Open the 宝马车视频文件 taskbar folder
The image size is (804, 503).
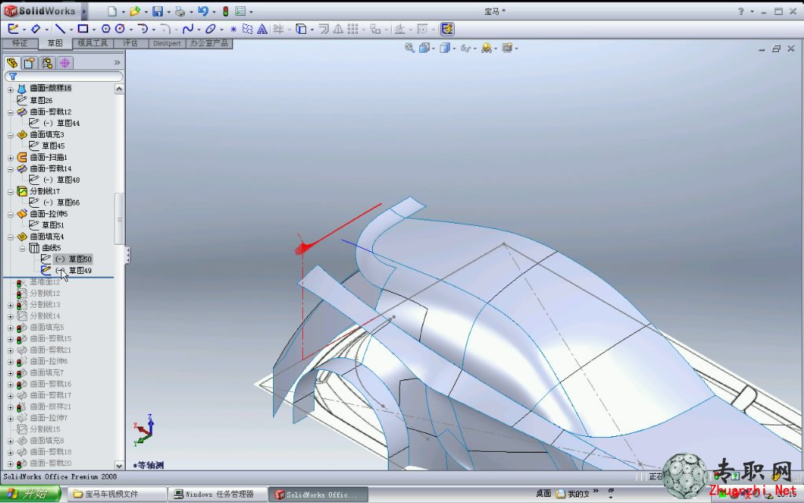[x=117, y=494]
